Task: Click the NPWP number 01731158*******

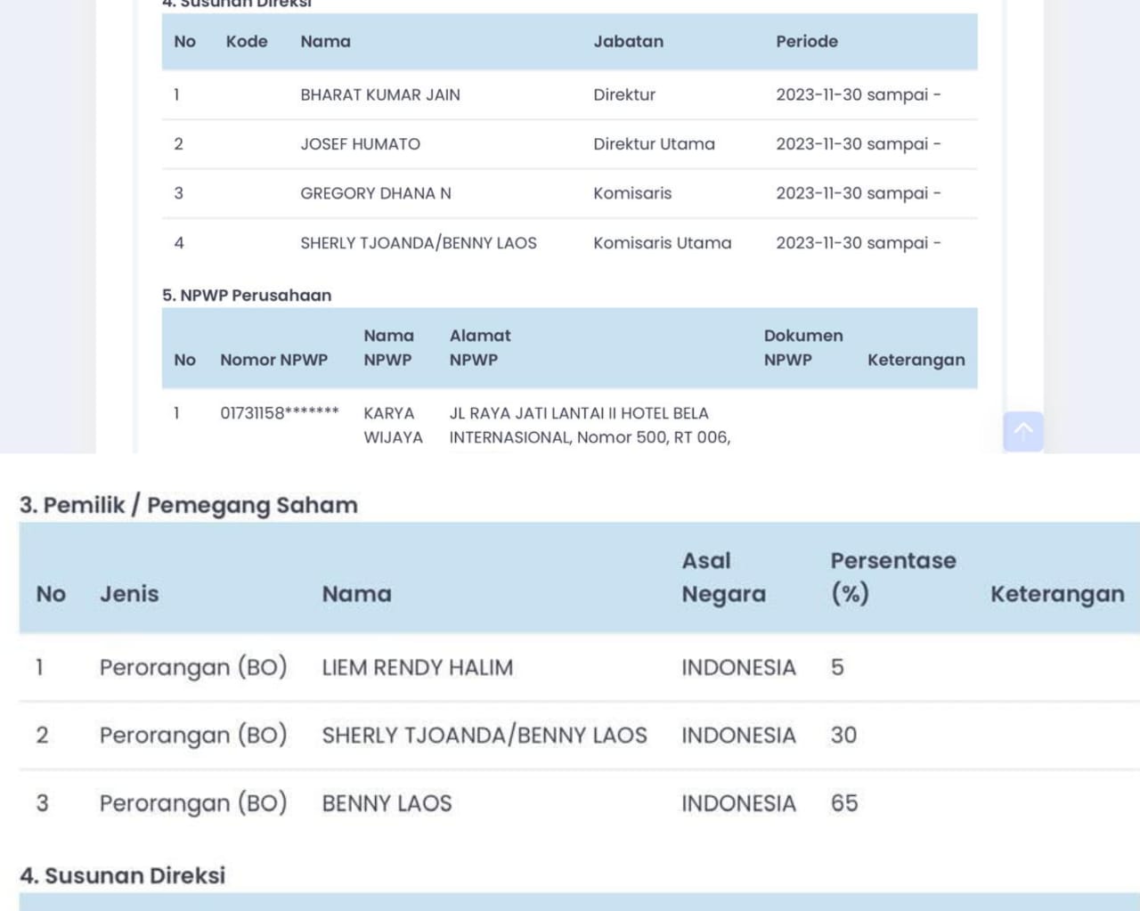Action: [x=280, y=413]
